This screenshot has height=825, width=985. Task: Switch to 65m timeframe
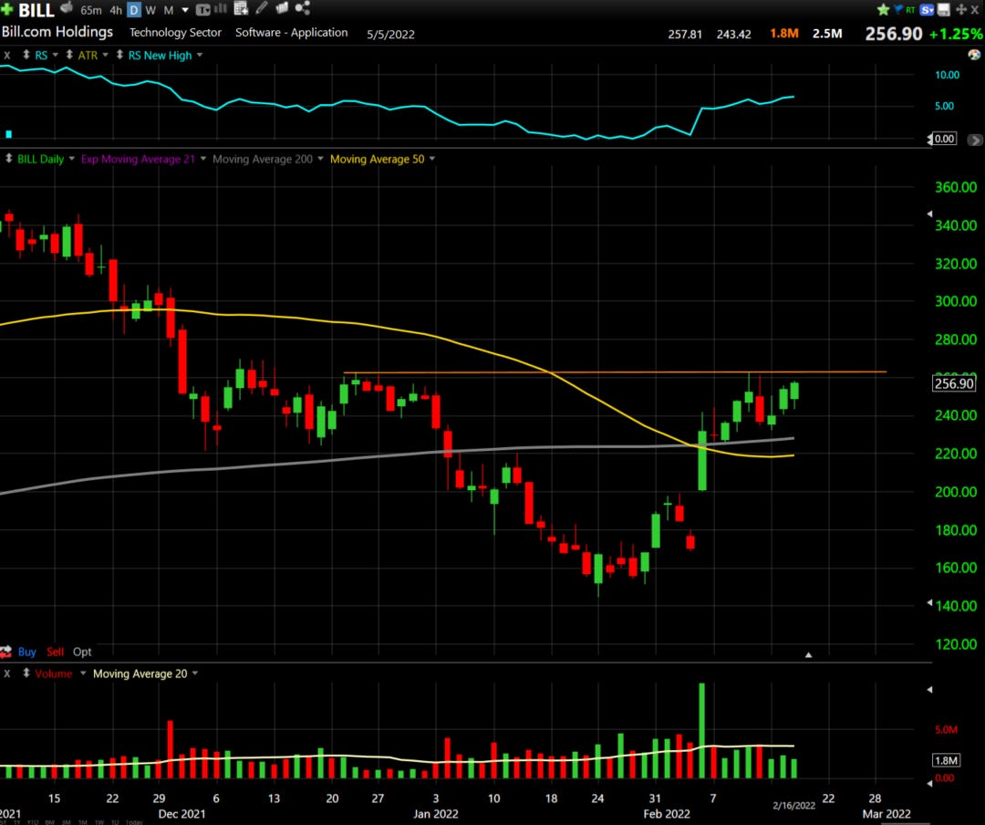tap(91, 10)
